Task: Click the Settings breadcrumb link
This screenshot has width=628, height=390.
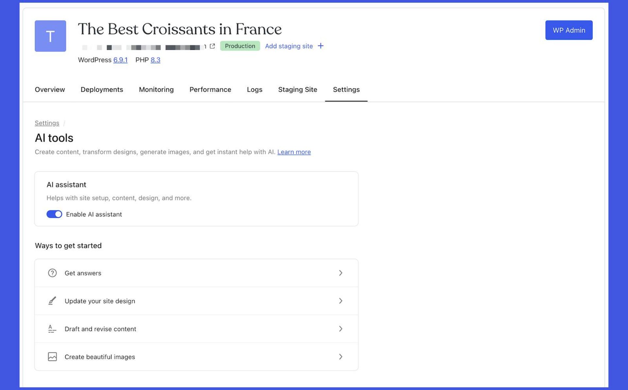Action: point(47,123)
